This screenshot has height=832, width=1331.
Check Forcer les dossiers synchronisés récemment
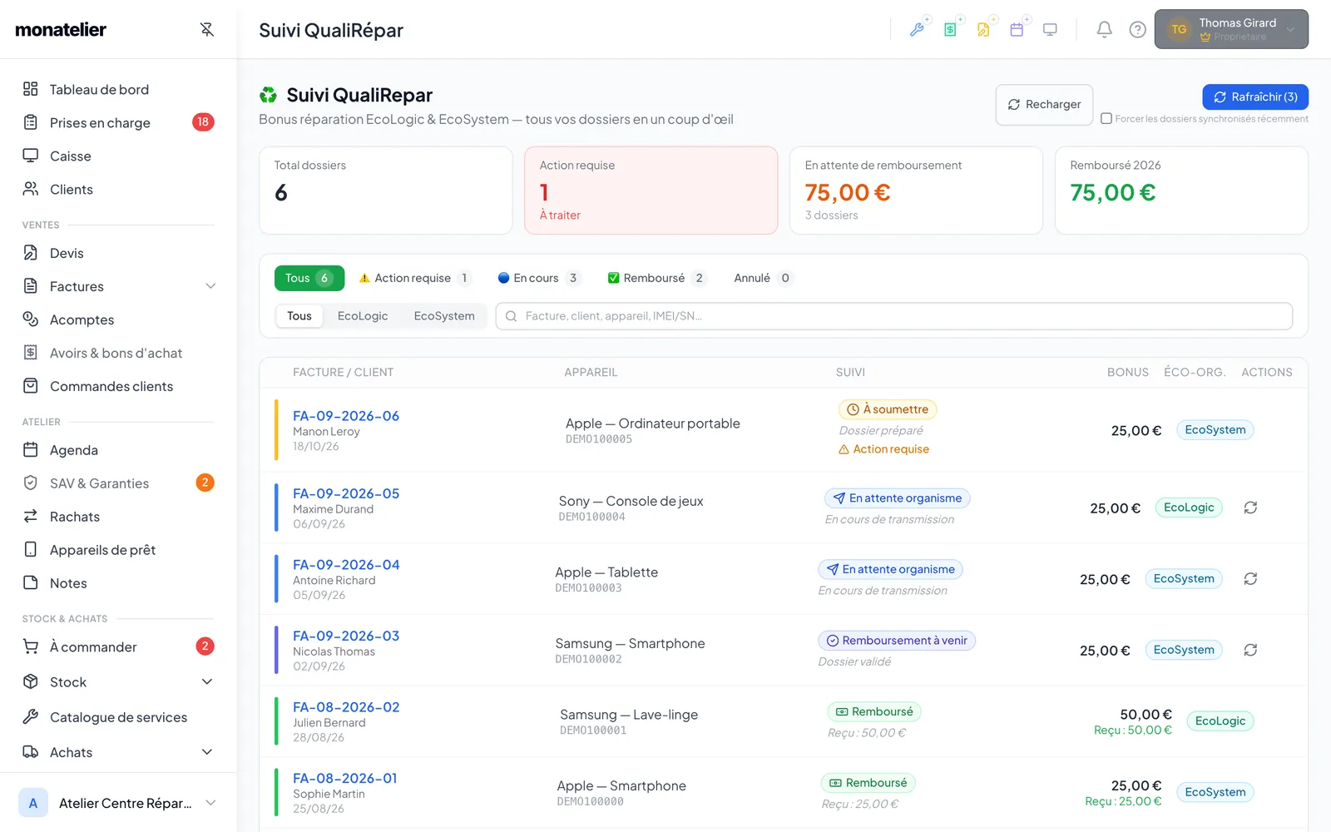1106,119
